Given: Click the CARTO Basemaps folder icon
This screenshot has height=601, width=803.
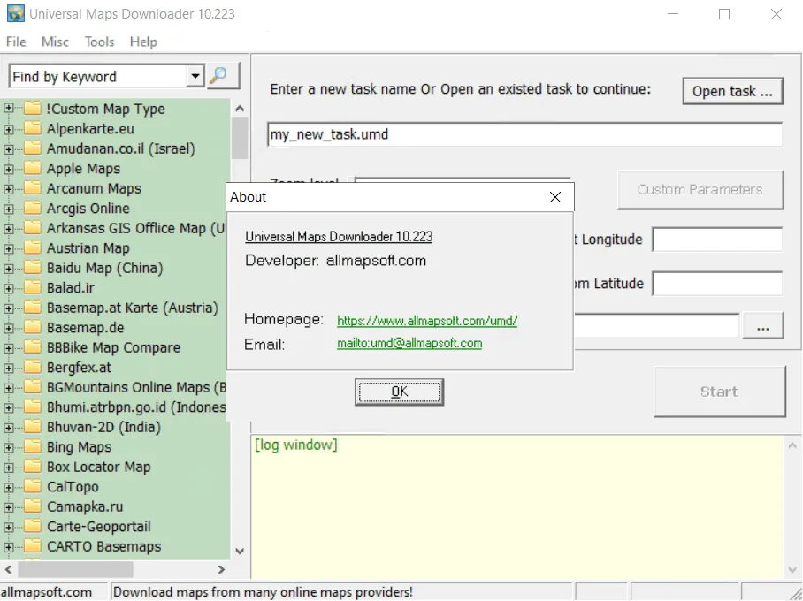Looking at the screenshot, I should coord(32,545).
